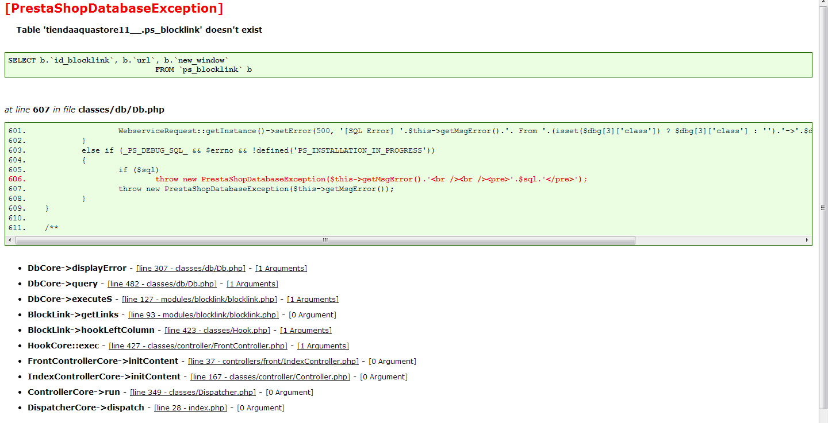
Task: Click the BlockLink->getLinks function name
Action: [x=73, y=315]
